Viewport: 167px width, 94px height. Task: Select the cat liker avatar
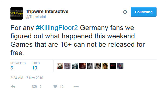coord(90,66)
